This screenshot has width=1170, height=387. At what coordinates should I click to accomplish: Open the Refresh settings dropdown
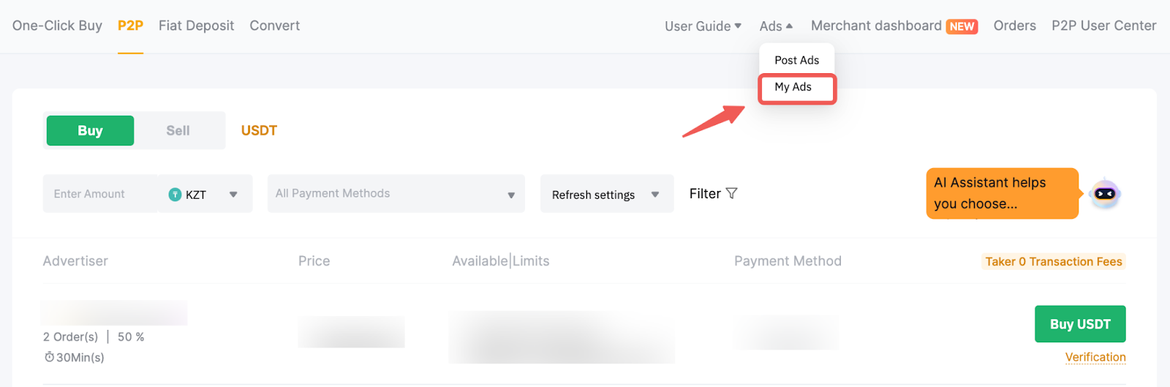(x=606, y=195)
